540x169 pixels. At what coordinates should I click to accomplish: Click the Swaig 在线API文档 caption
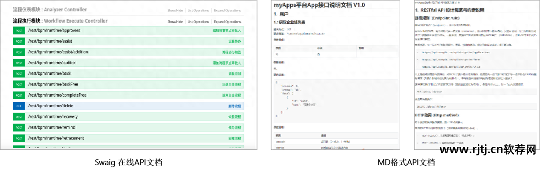pyautogui.click(x=129, y=162)
